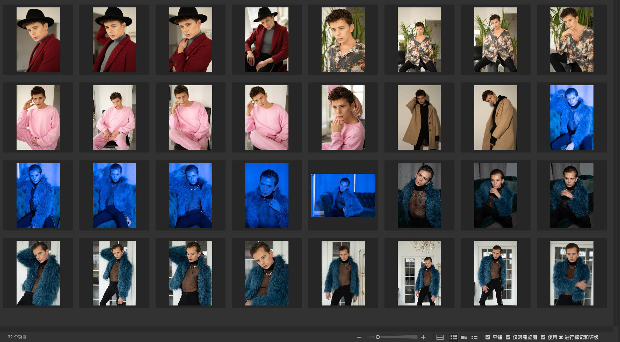Viewport: 620px width, 342px height.
Task: Select seated red coat and hat photo
Action: click(x=267, y=39)
